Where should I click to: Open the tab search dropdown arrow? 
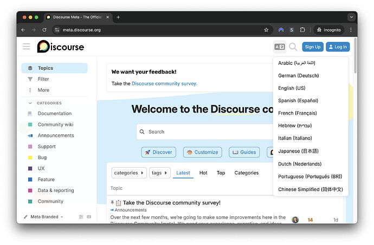tap(351, 17)
